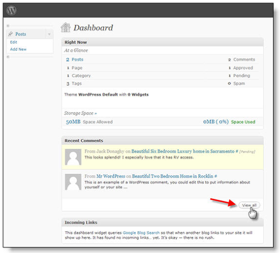Open the 0MB (0%) Space Used link
Screen dimensions: 280x253
(229, 122)
